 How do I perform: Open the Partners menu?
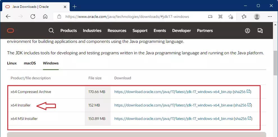click(x=205, y=31)
